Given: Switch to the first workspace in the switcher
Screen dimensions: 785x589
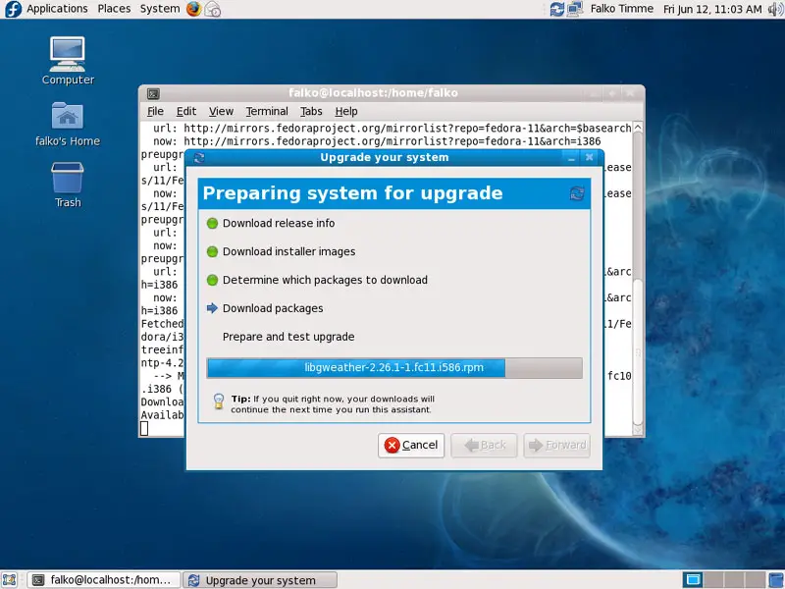Looking at the screenshot, I should tap(694, 580).
